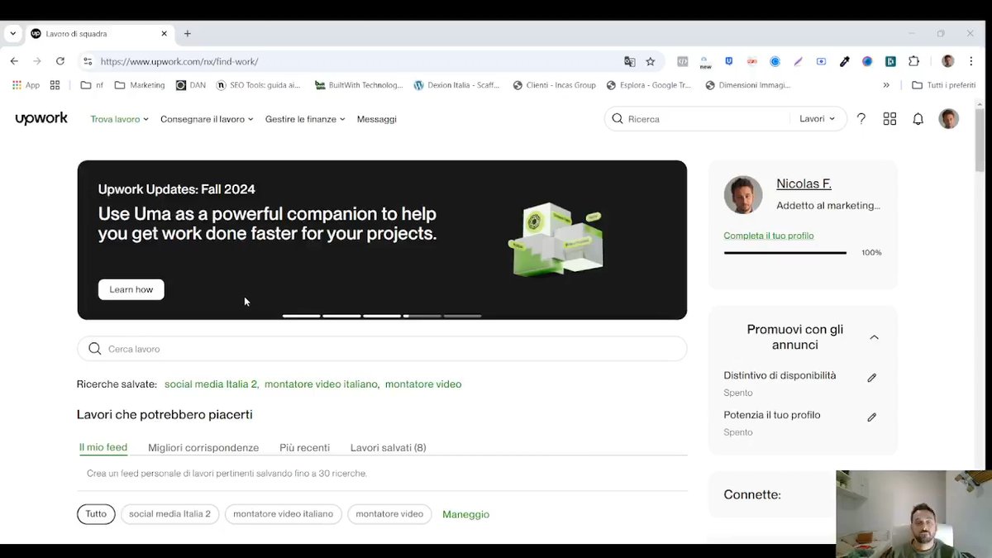Viewport: 992px width, 558px height.
Task: Click the Maneggio link
Action: (466, 514)
